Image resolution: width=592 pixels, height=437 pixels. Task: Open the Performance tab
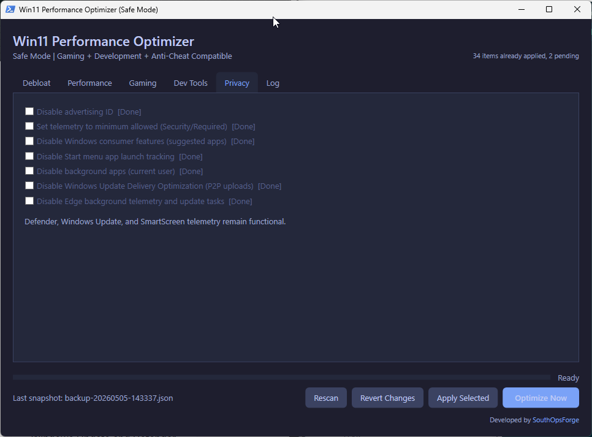[89, 83]
